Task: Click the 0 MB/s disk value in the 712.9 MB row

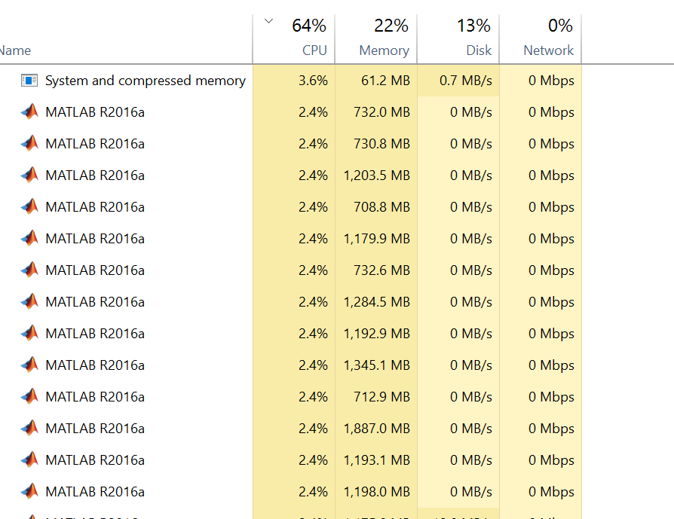Action: coord(471,396)
